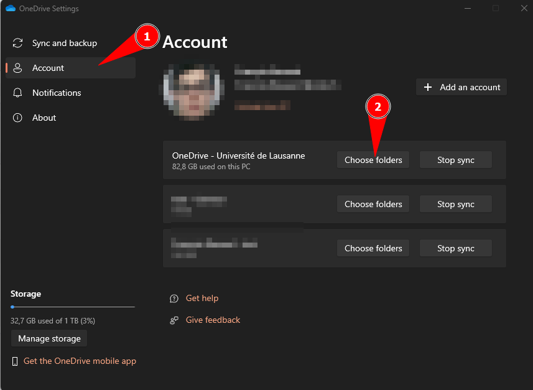The height and width of the screenshot is (390, 533).
Task: Click the storage usage progress bar
Action: click(x=72, y=307)
